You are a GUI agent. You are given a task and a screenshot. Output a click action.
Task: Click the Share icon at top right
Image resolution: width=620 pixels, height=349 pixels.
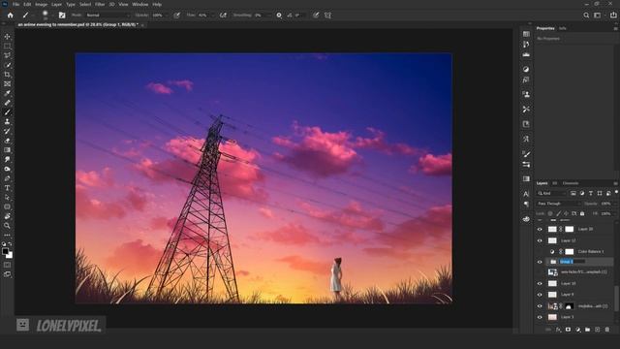(x=613, y=16)
